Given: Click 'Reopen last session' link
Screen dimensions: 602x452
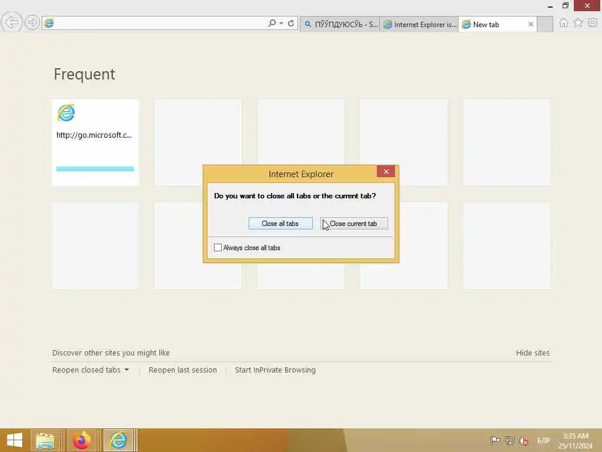Looking at the screenshot, I should point(183,370).
